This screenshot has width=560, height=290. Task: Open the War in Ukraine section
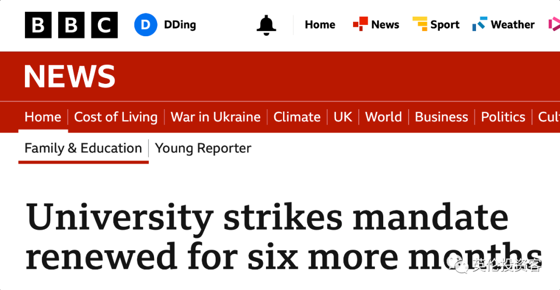[216, 117]
